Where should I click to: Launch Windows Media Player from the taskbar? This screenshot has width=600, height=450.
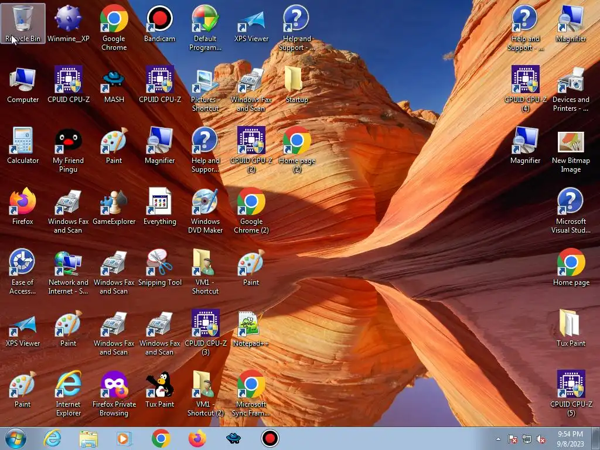click(124, 438)
